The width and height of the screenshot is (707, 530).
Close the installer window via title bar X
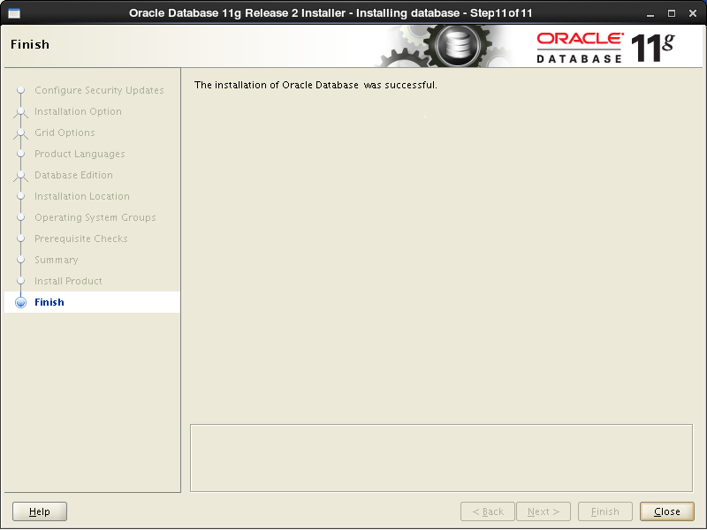click(693, 13)
